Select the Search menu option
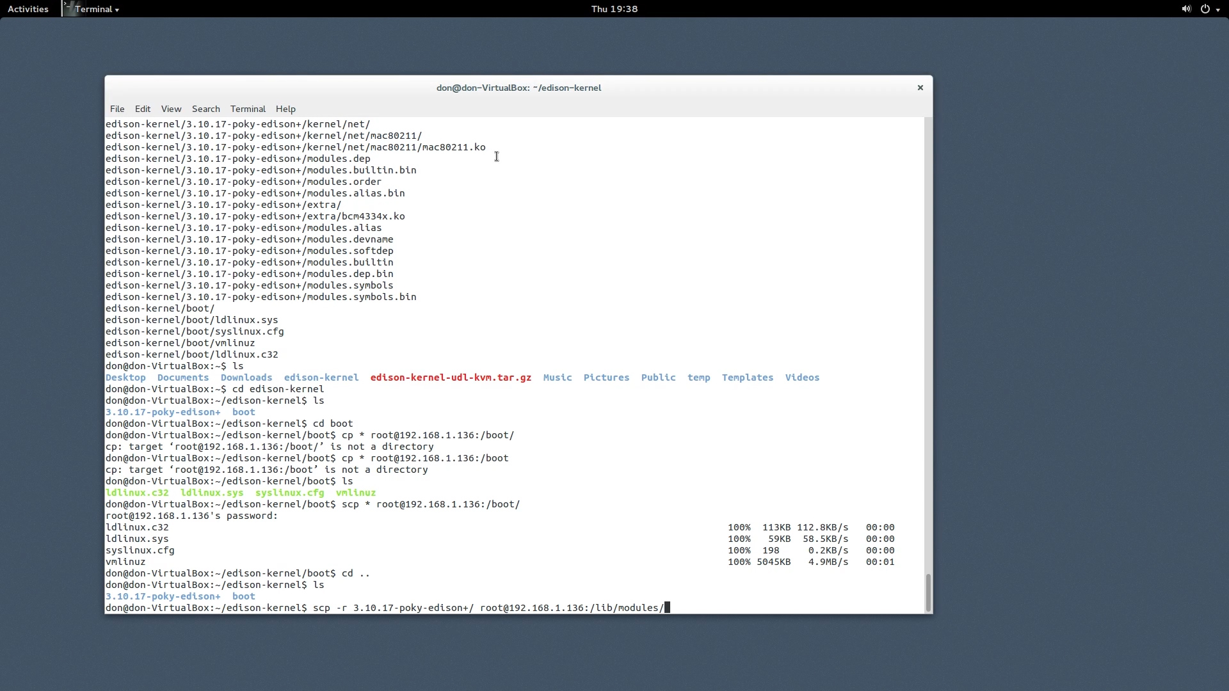This screenshot has width=1229, height=691. [x=206, y=108]
